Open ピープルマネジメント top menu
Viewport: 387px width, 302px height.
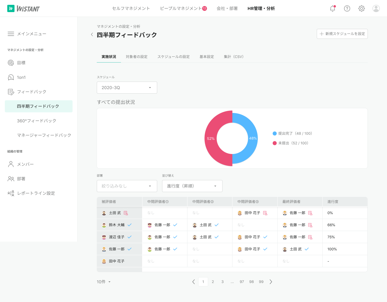pyautogui.click(x=181, y=8)
